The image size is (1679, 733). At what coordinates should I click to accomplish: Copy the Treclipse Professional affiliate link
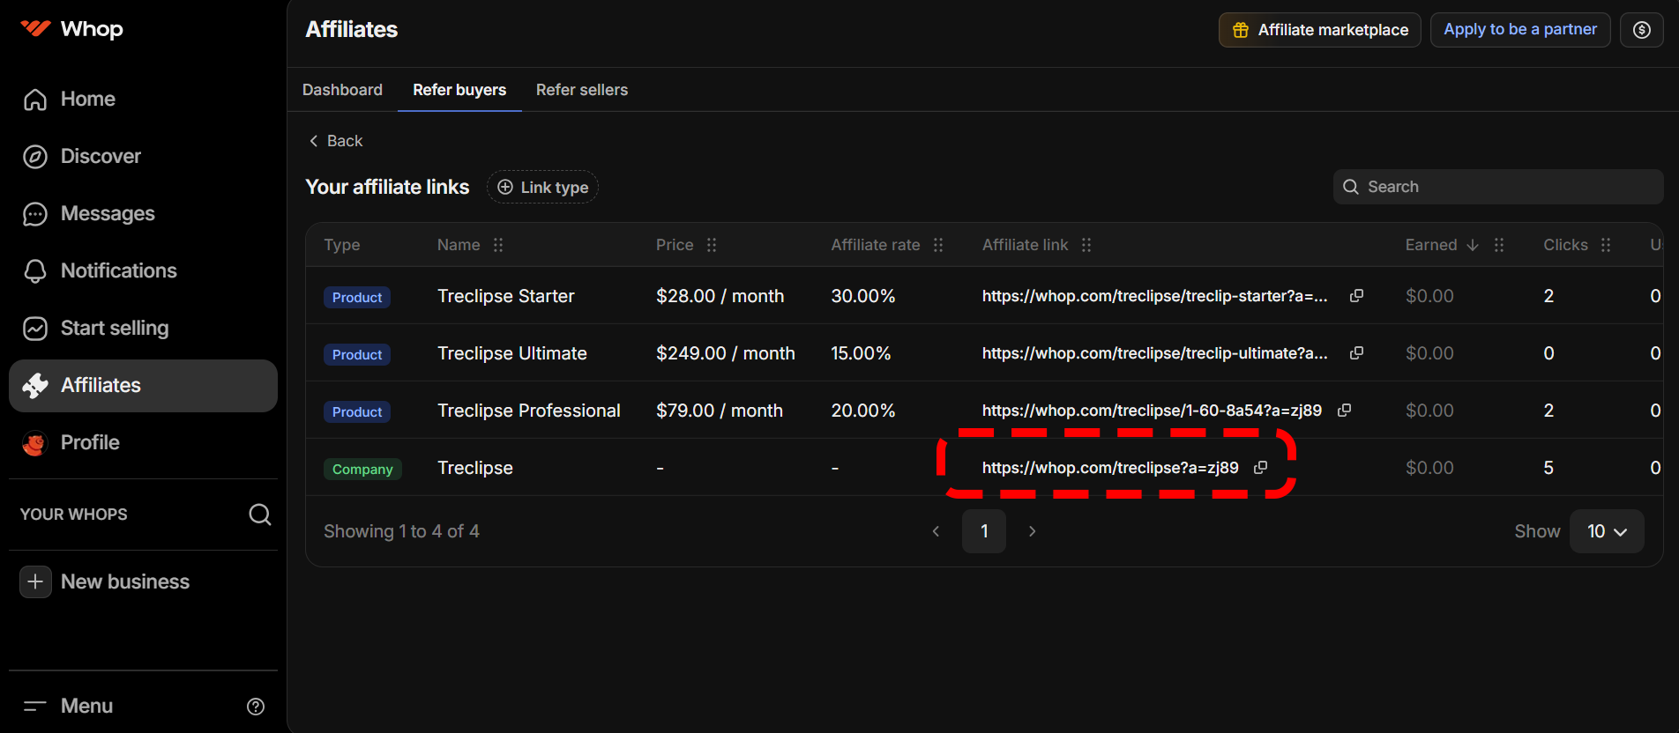coord(1344,411)
